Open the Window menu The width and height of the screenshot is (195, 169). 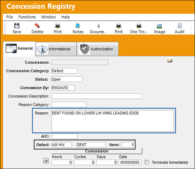tap(48, 17)
